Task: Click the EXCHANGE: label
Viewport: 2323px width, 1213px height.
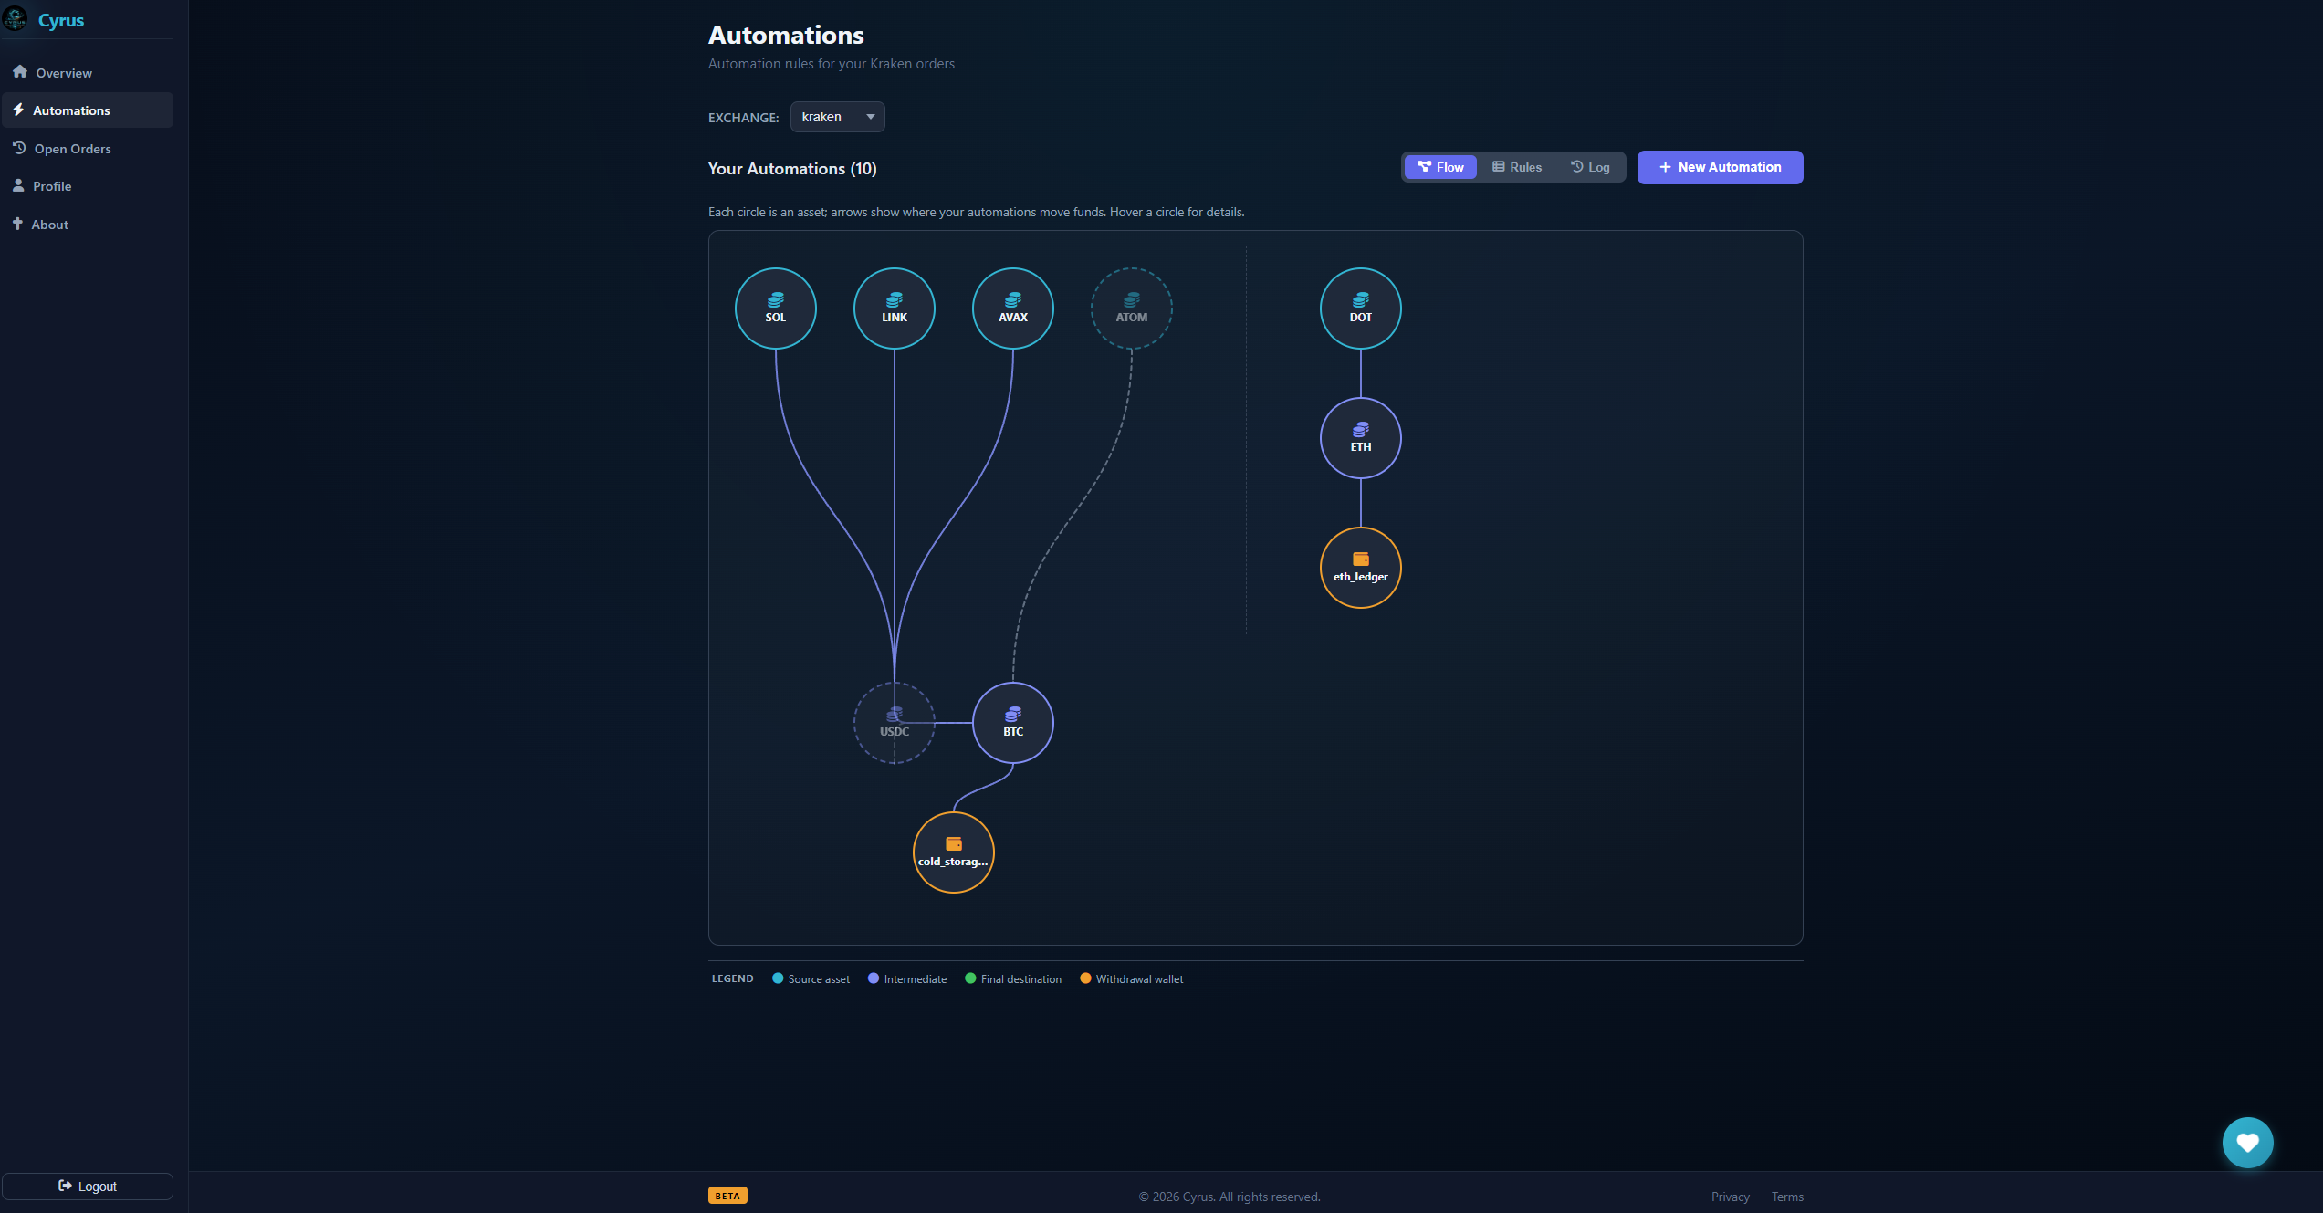Action: [744, 118]
